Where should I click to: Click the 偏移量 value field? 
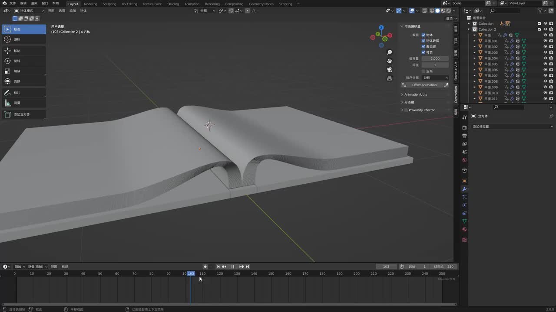pyautogui.click(x=435, y=58)
